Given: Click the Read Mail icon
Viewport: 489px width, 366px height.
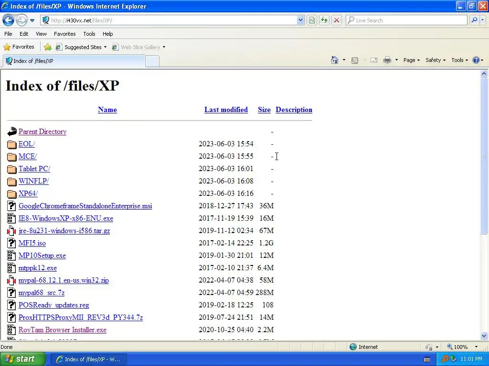Looking at the screenshot, I should tap(374, 60).
